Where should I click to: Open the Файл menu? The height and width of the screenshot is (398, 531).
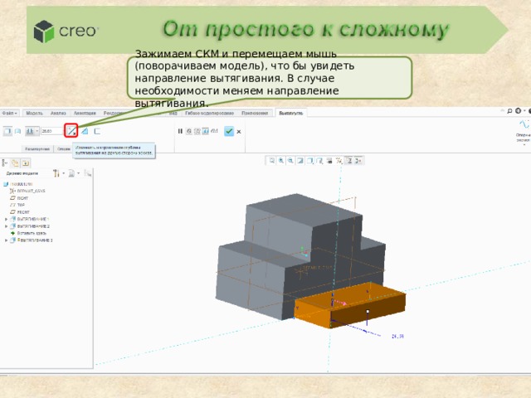tap(9, 113)
